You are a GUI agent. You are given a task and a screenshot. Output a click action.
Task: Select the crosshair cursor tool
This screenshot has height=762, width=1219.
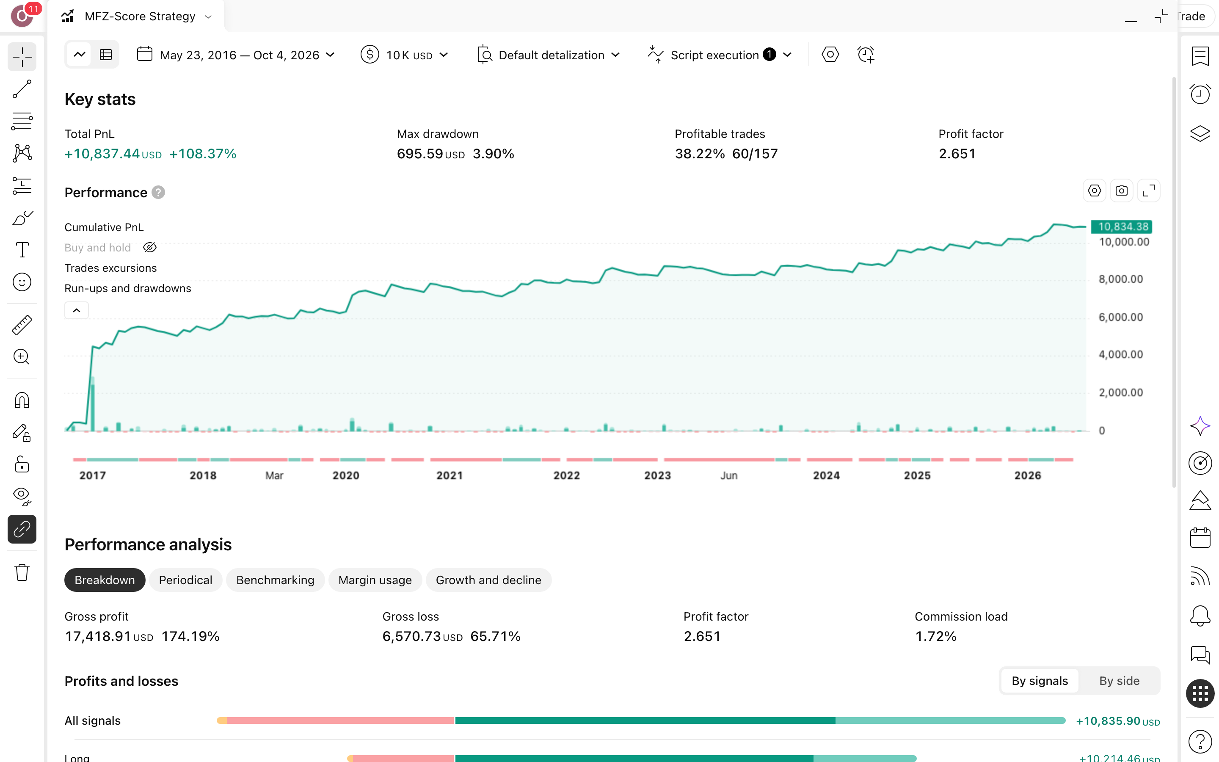22,56
